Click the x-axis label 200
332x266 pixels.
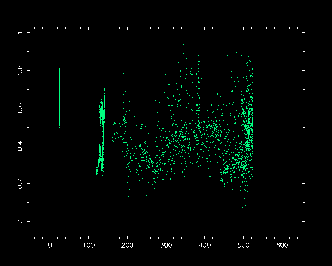(127, 245)
